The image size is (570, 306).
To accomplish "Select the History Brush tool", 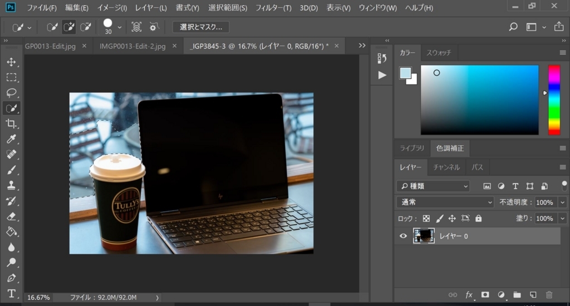I will pos(11,201).
